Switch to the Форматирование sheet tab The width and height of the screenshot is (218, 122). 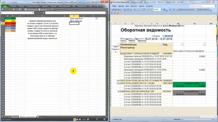(27, 117)
